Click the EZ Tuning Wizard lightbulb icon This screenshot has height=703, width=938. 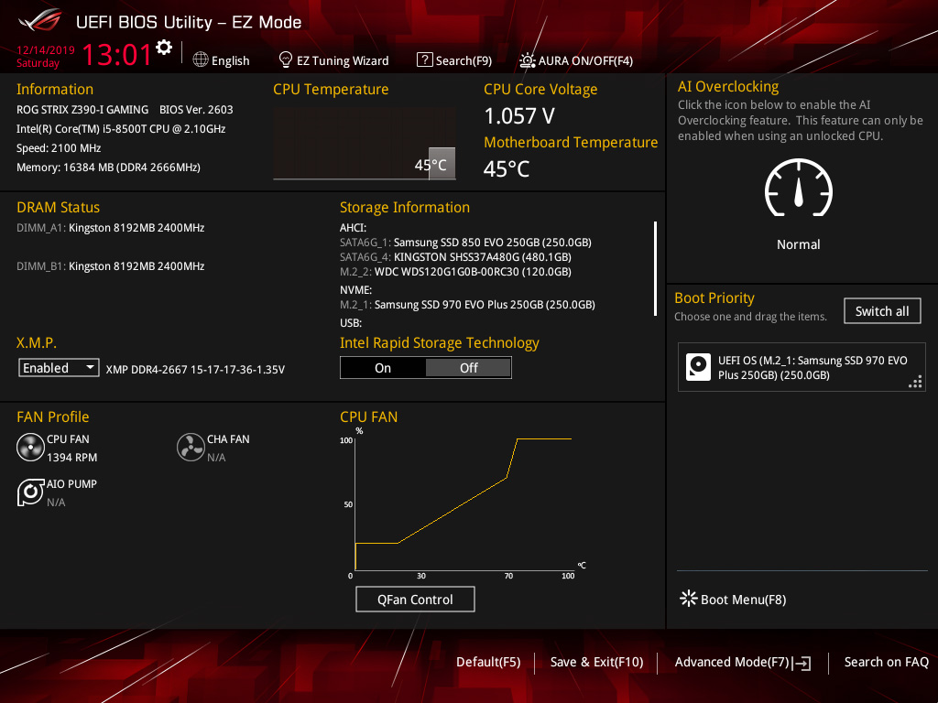[286, 59]
